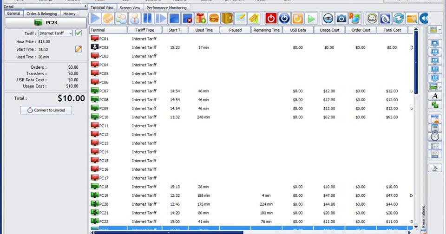The height and width of the screenshot is (234, 446).
Task: Open the Order & Belonging tab
Action: [x=42, y=13]
